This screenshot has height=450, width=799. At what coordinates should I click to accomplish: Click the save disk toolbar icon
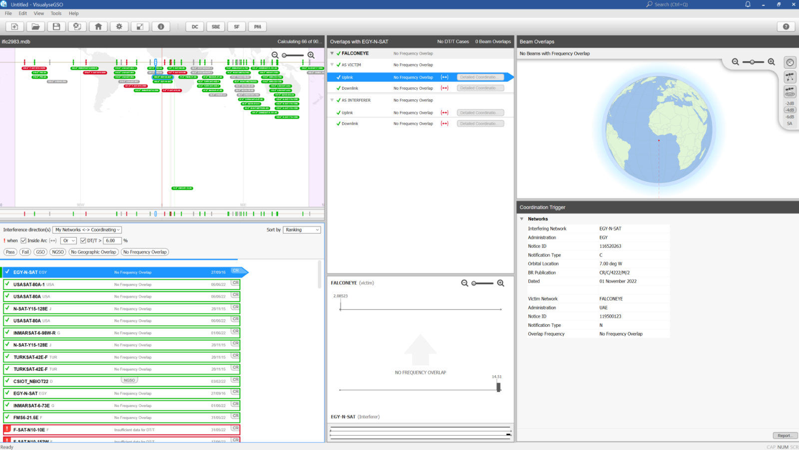[x=56, y=27]
